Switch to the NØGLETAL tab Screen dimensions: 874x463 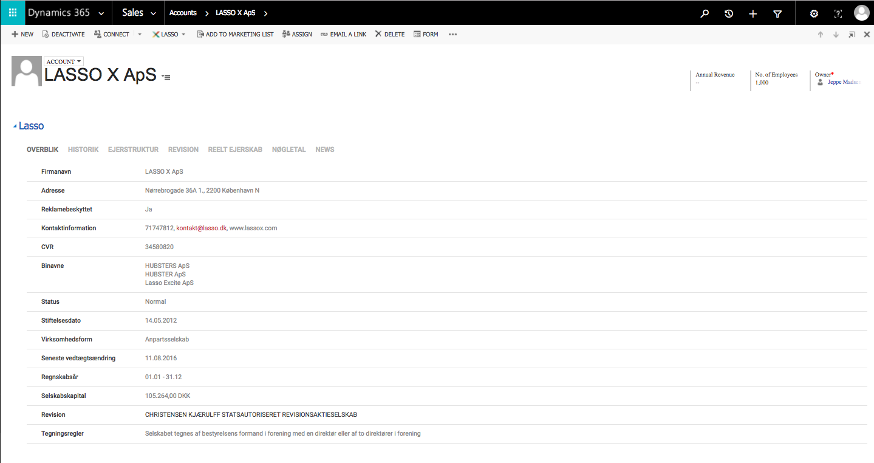pos(288,149)
